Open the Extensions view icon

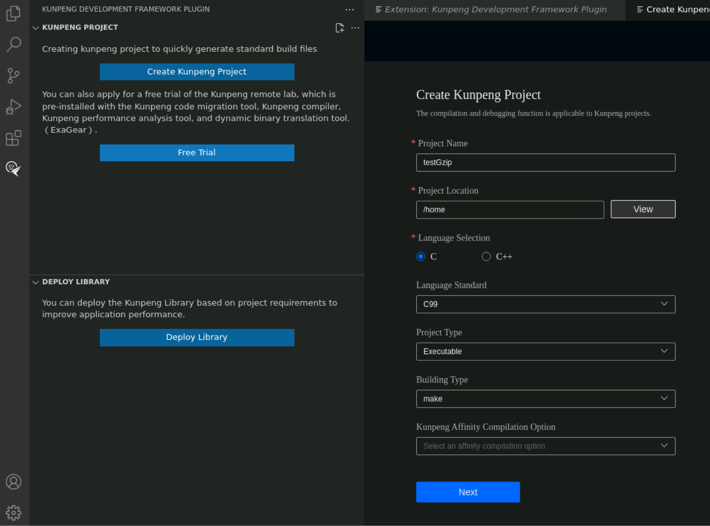[14, 138]
